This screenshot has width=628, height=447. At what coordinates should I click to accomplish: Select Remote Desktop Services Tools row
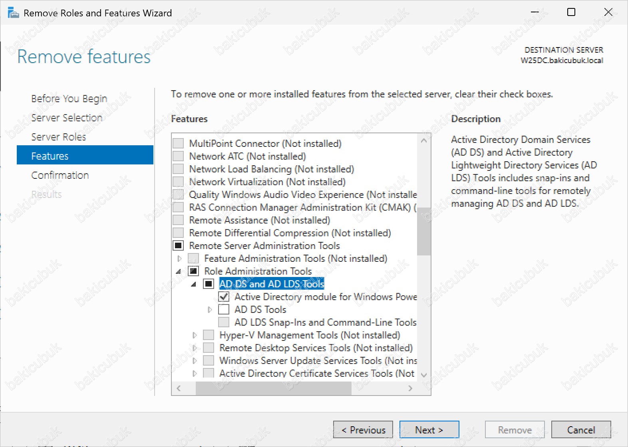click(316, 348)
